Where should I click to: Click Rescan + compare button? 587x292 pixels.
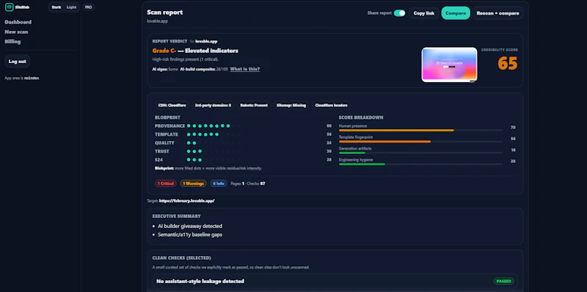click(497, 13)
